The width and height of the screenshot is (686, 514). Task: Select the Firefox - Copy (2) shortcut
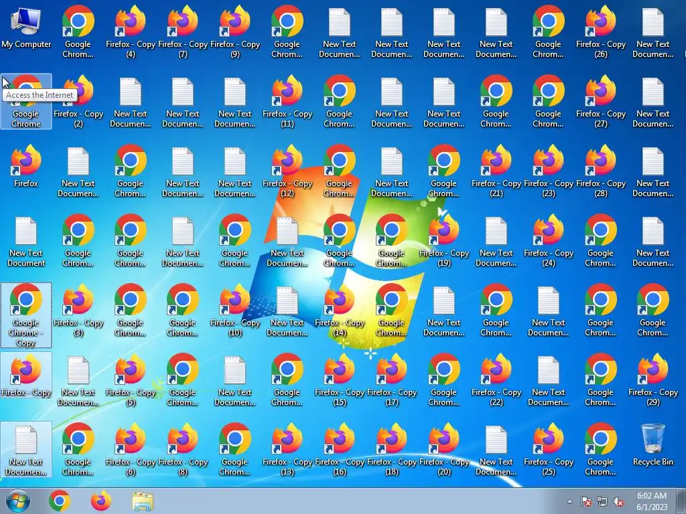click(x=78, y=102)
